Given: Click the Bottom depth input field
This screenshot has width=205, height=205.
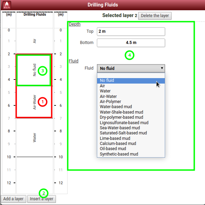Looking at the screenshot, I should pos(131,43).
